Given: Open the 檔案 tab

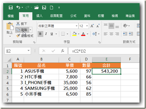Looking at the screenshot, I should click(11, 16).
